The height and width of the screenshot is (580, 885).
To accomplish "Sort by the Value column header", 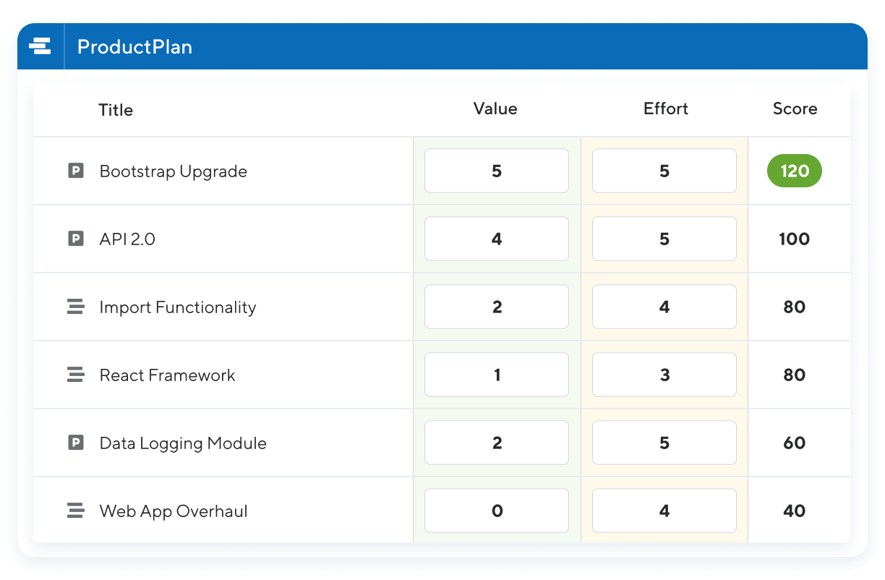I will point(495,108).
